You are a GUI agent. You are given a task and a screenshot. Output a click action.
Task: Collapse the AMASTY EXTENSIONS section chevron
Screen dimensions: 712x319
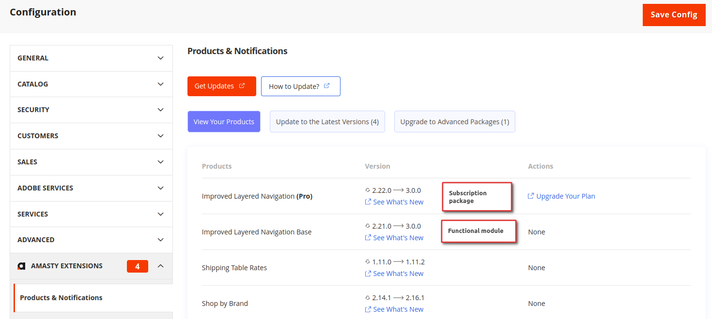161,266
